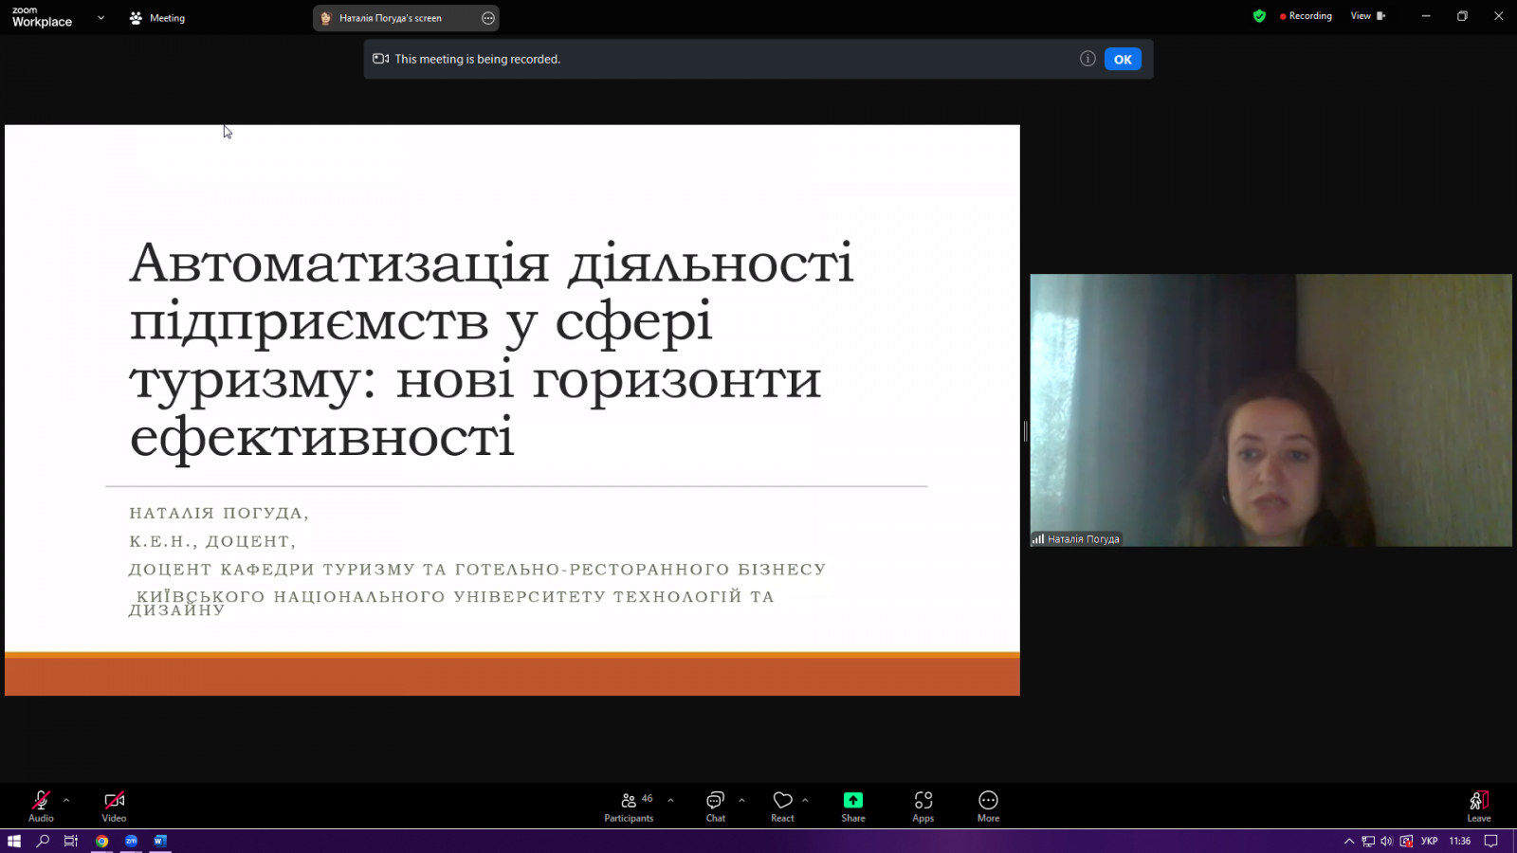The height and width of the screenshot is (853, 1517).
Task: Click the network tray icon
Action: pos(1368,841)
